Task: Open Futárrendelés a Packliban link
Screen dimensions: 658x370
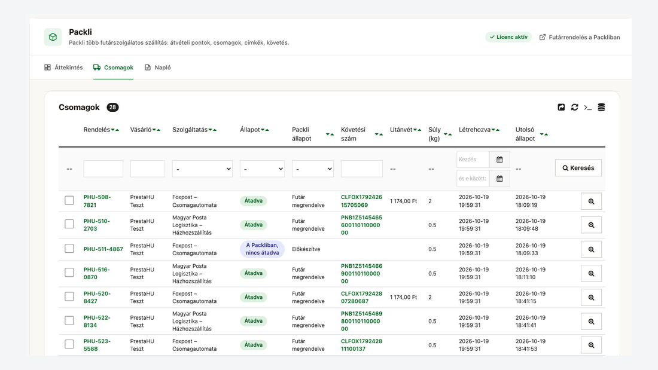Action: [580, 37]
